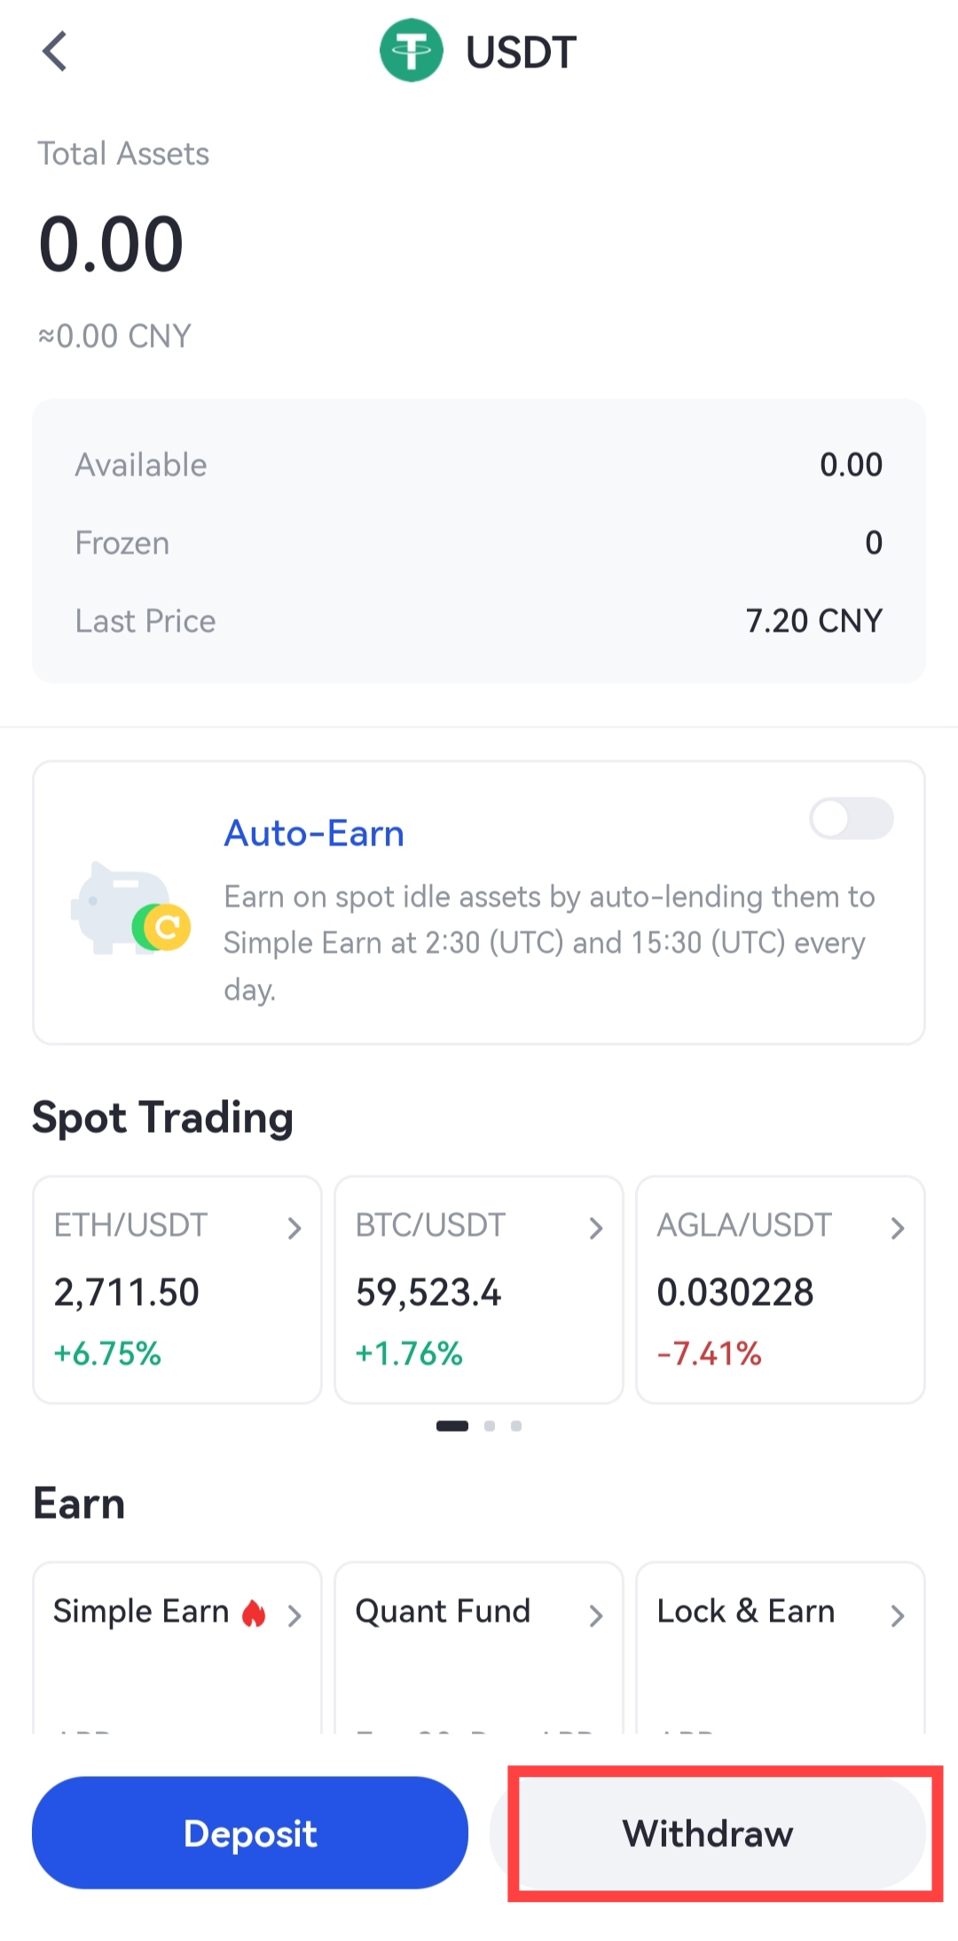Tap the ETH/USDT price 2,711.50

(x=127, y=1293)
